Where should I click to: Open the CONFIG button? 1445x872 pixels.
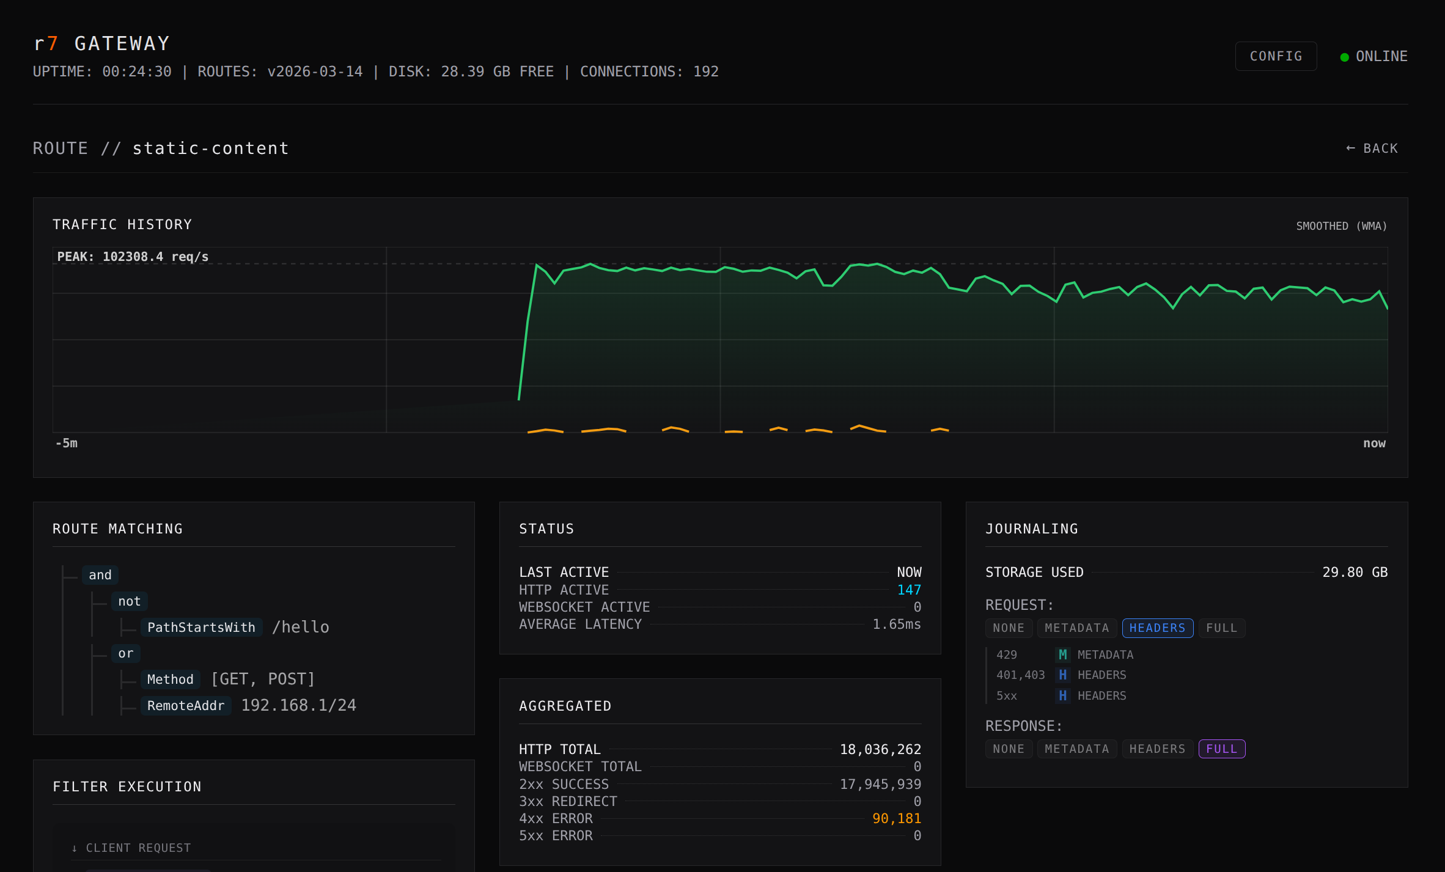1276,56
